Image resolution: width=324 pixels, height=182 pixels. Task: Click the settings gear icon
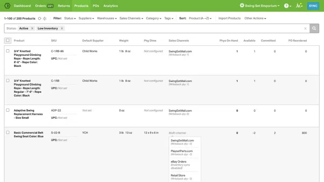(x=242, y=5)
